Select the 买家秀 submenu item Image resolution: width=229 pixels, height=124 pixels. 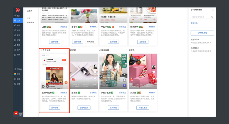[30, 11]
